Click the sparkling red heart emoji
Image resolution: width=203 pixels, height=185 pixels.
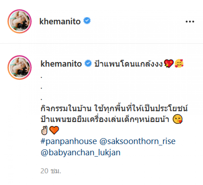169,64
